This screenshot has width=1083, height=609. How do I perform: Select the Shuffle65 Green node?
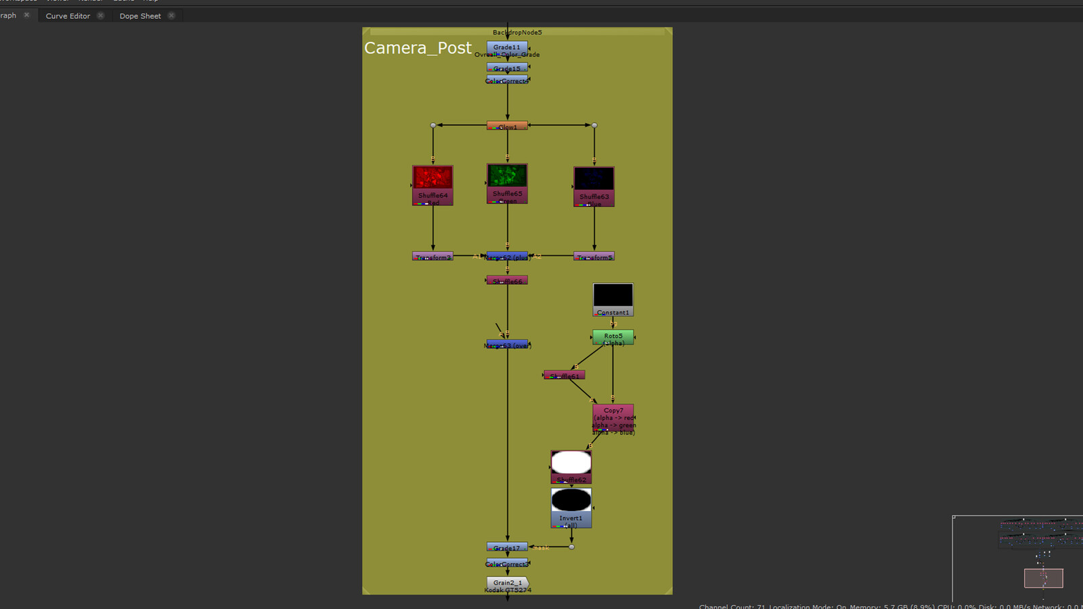pos(507,183)
